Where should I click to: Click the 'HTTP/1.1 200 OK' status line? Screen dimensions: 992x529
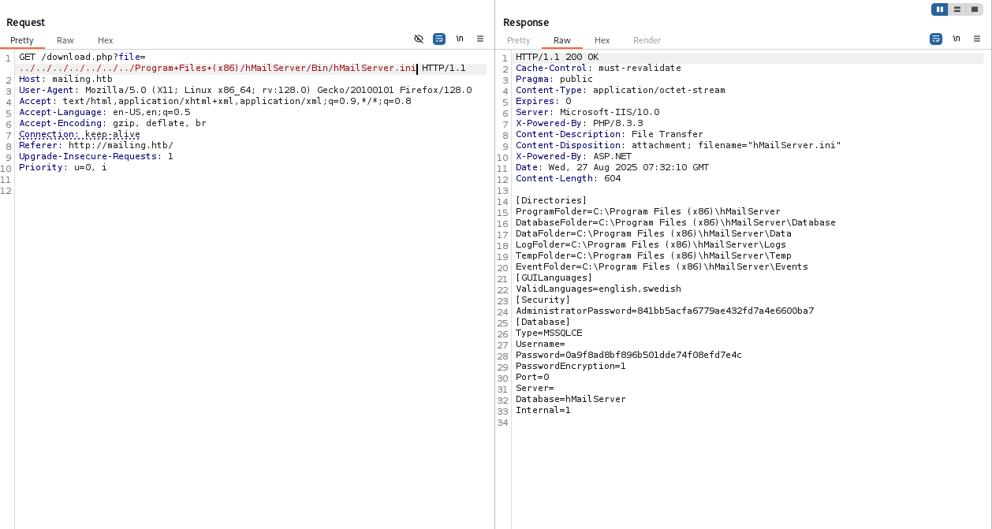pyautogui.click(x=558, y=57)
